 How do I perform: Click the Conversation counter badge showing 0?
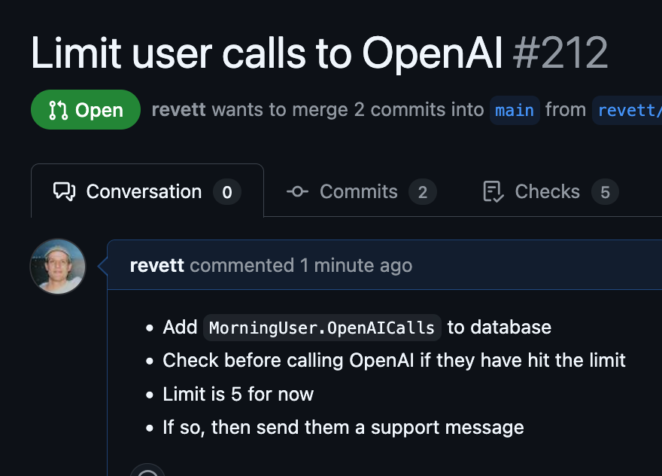click(227, 192)
